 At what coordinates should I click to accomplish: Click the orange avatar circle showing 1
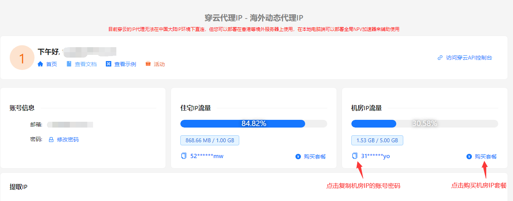tap(22, 58)
